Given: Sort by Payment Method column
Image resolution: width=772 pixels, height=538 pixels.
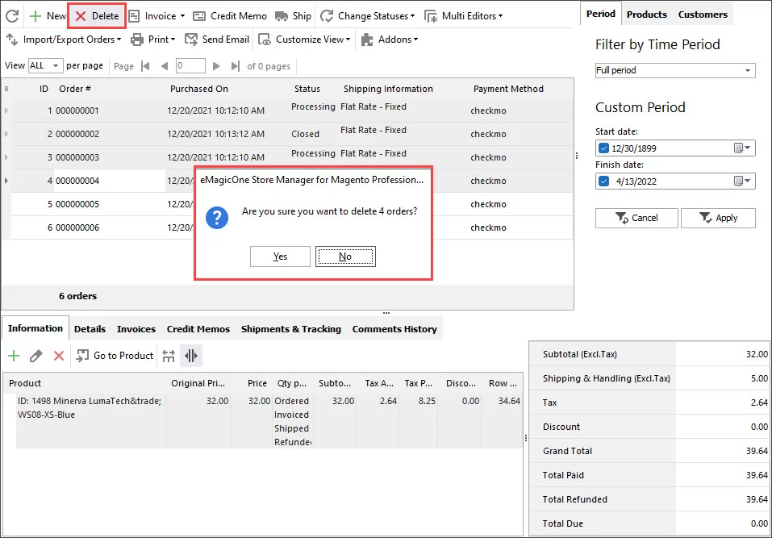Looking at the screenshot, I should pyautogui.click(x=508, y=89).
